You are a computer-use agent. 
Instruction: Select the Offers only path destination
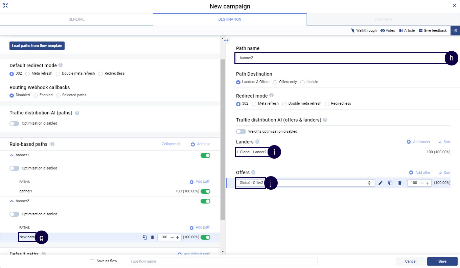275,82
